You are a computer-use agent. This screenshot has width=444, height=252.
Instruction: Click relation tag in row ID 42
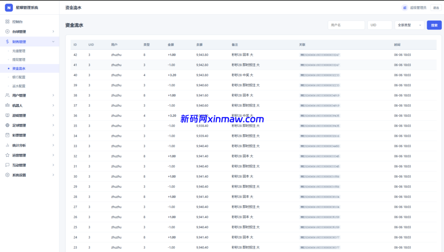pyautogui.click(x=320, y=55)
